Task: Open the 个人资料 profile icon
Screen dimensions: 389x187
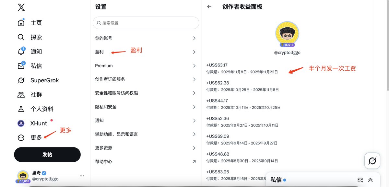Action: point(21,109)
